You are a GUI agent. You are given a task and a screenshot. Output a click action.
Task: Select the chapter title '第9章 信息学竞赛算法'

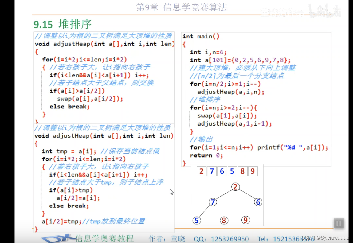point(181,7)
